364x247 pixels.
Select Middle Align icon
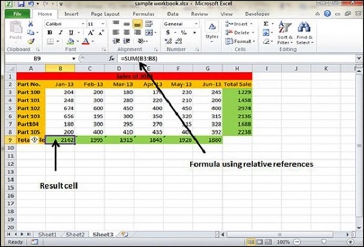click(126, 23)
